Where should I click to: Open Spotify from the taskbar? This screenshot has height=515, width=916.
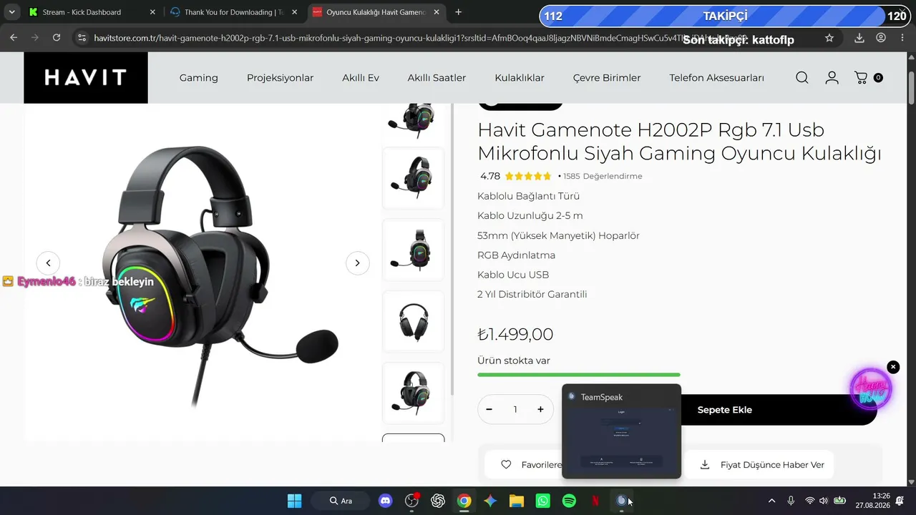coord(569,501)
